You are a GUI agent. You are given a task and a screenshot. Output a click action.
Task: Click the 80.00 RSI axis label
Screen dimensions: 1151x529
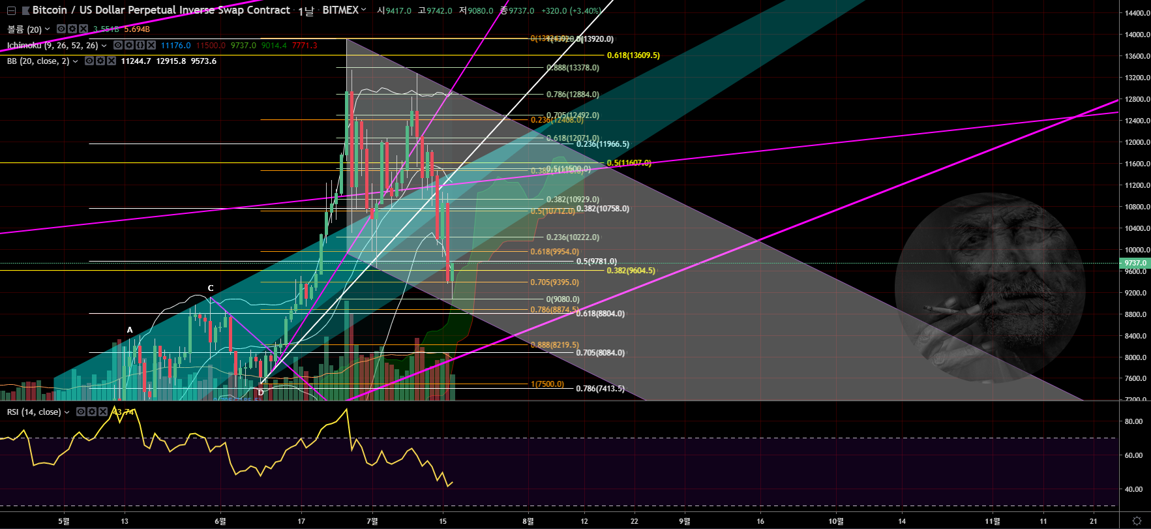tap(1133, 421)
